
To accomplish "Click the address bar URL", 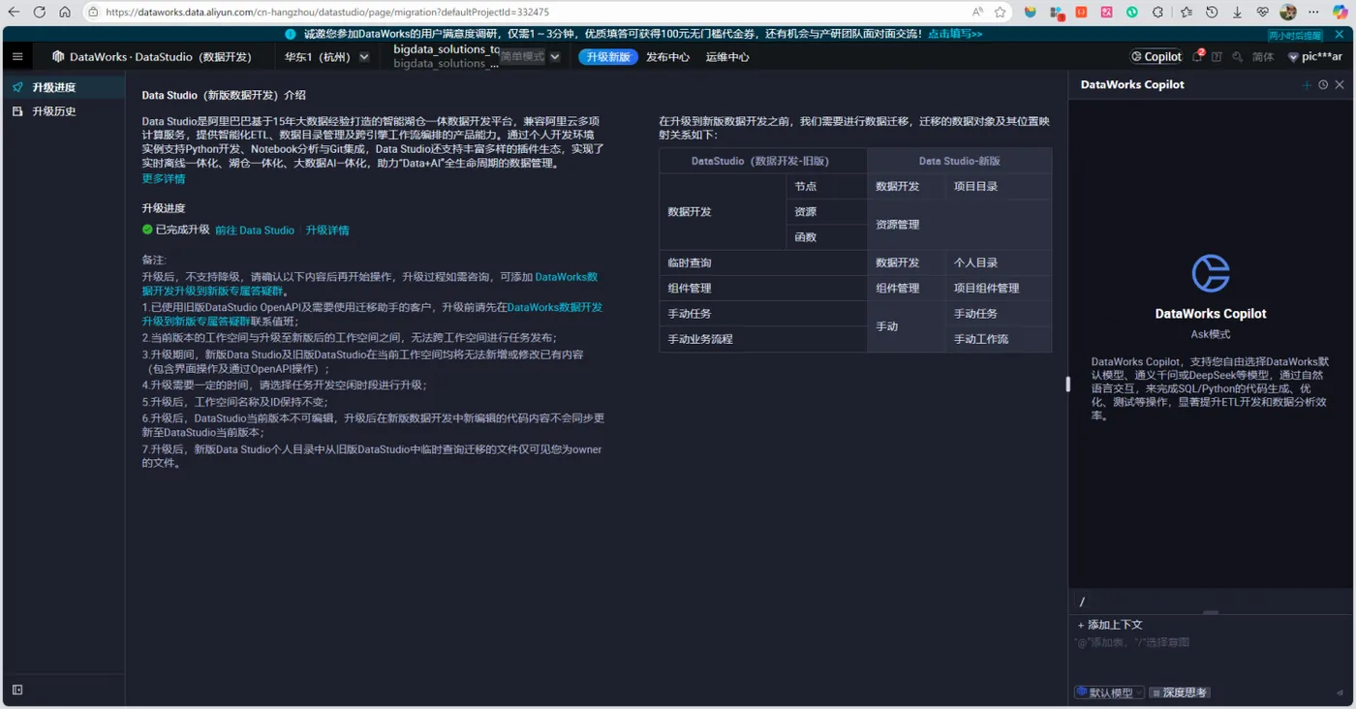I will pos(327,13).
